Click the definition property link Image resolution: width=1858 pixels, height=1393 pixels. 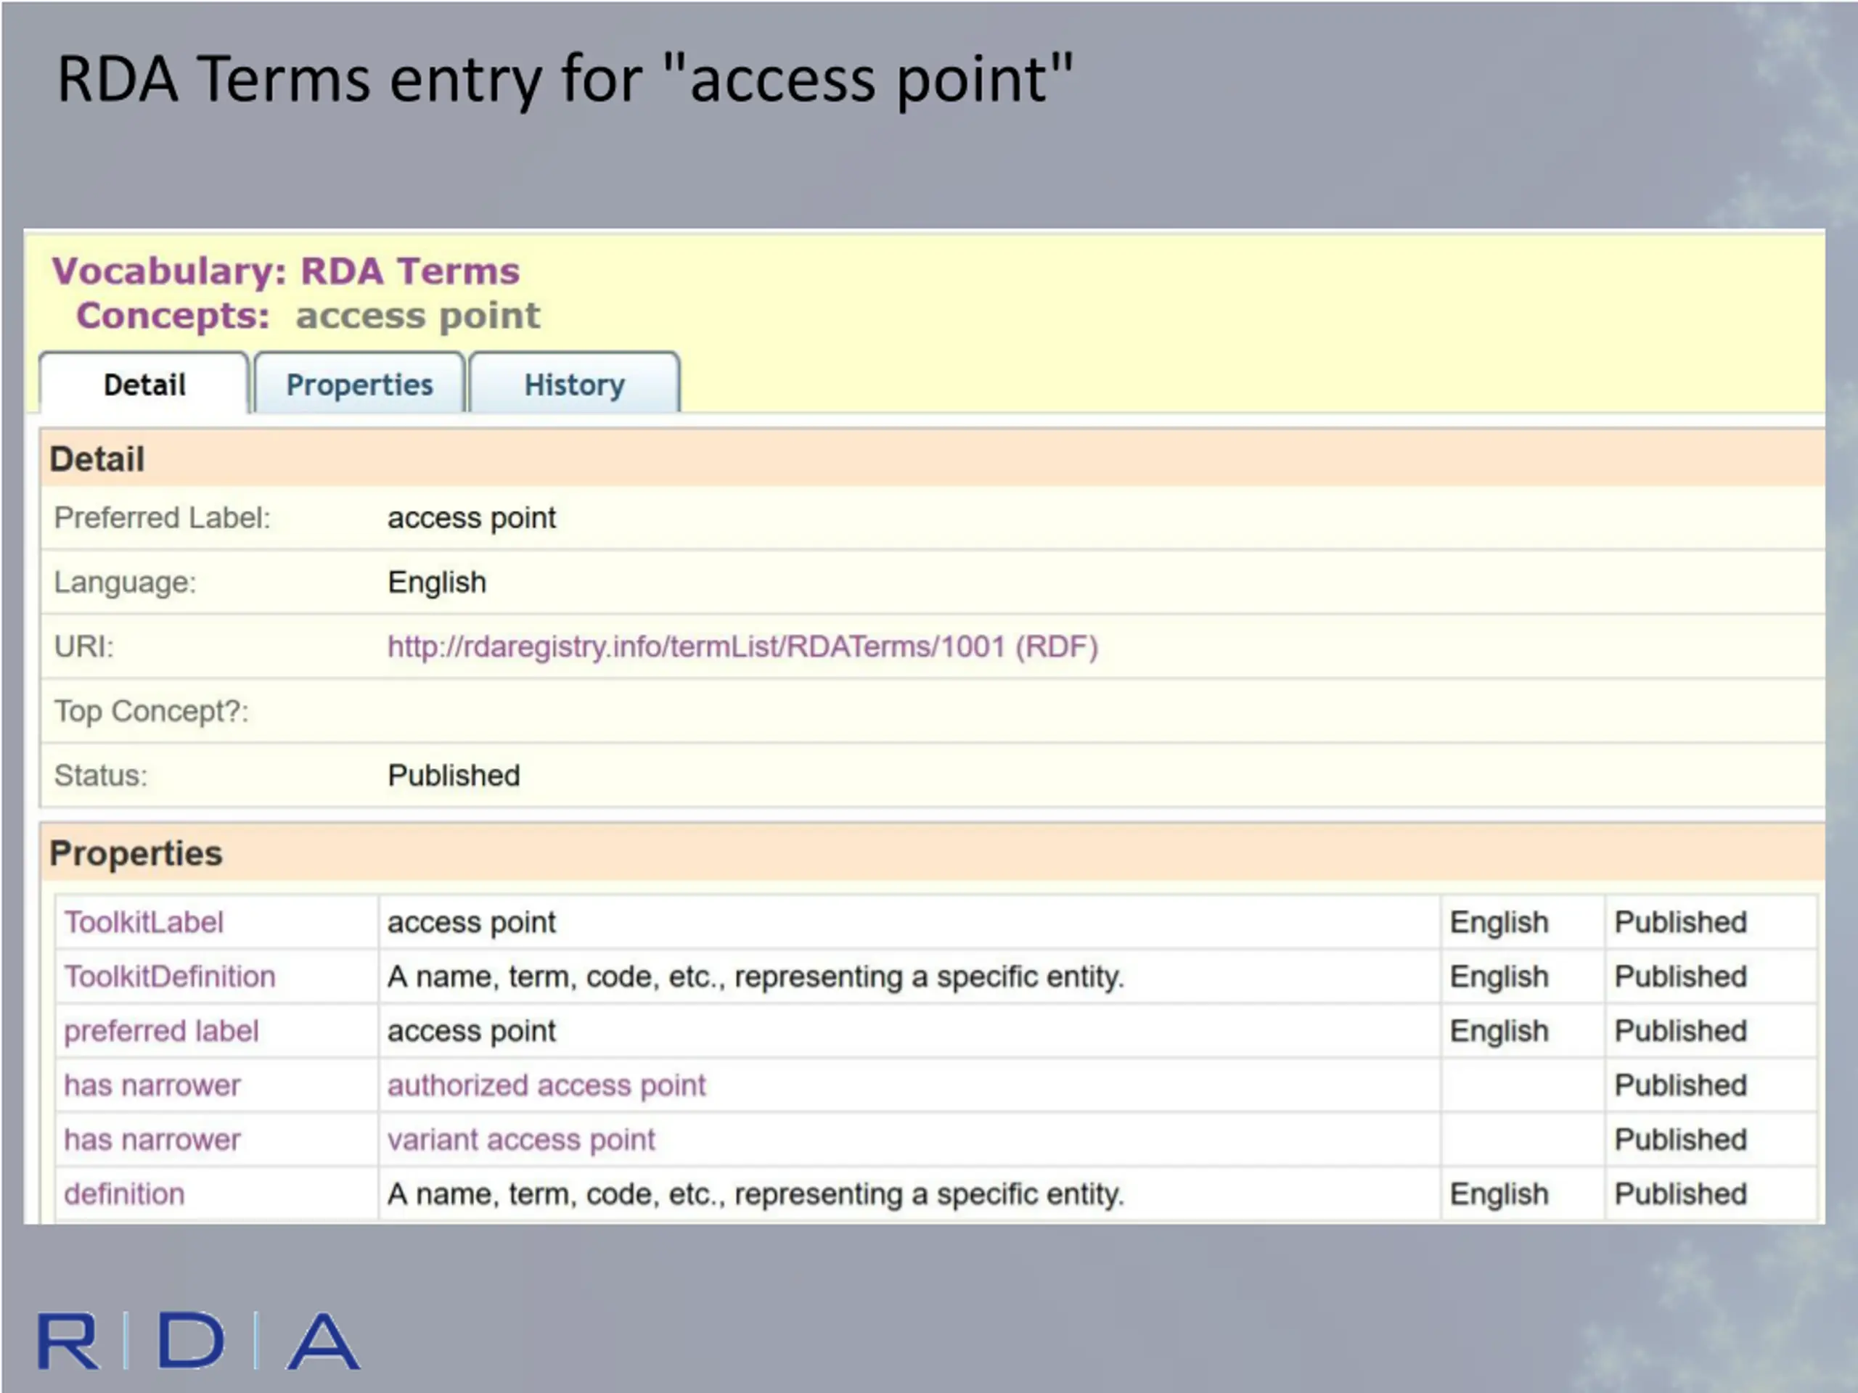coord(124,1194)
